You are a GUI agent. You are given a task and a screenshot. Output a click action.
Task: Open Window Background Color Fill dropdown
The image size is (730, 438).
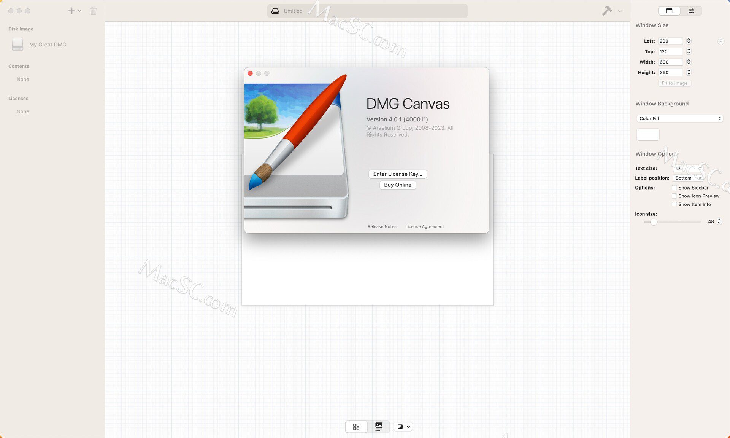678,118
